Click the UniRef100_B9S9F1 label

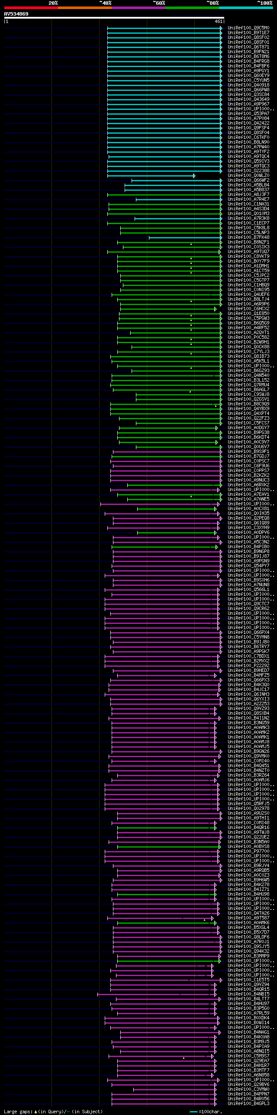click(x=248, y=452)
